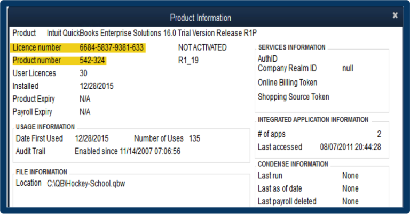Click the Audit Trail enabled date text
410x214 pixels.
tap(128, 151)
